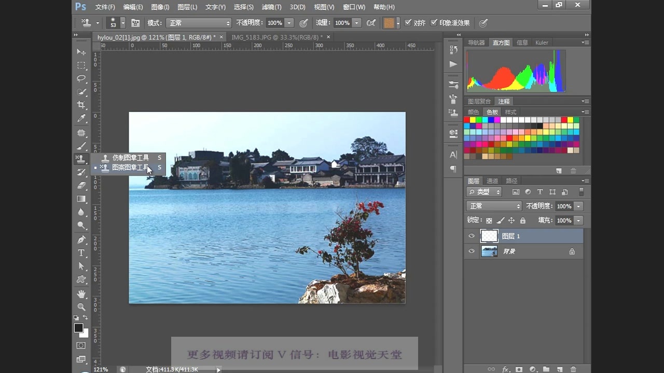Toggle lock all padlock
Viewport: 664px width, 373px height.
(x=522, y=221)
